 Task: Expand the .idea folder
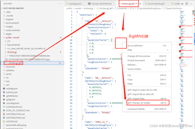point(4,12)
